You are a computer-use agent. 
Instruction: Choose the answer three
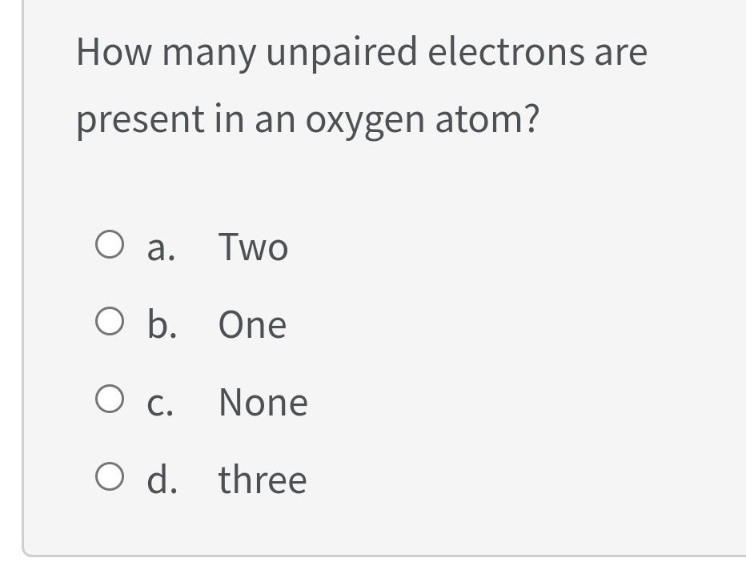pyautogui.click(x=262, y=480)
